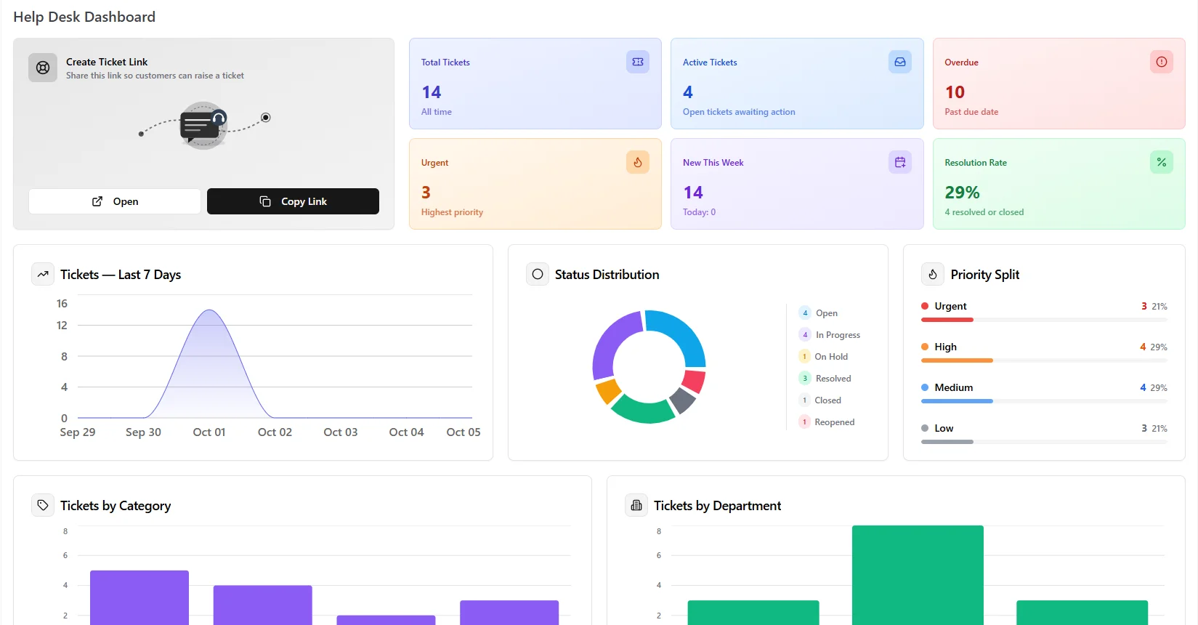Click 'Open tickets awaiting action' text

(x=739, y=112)
